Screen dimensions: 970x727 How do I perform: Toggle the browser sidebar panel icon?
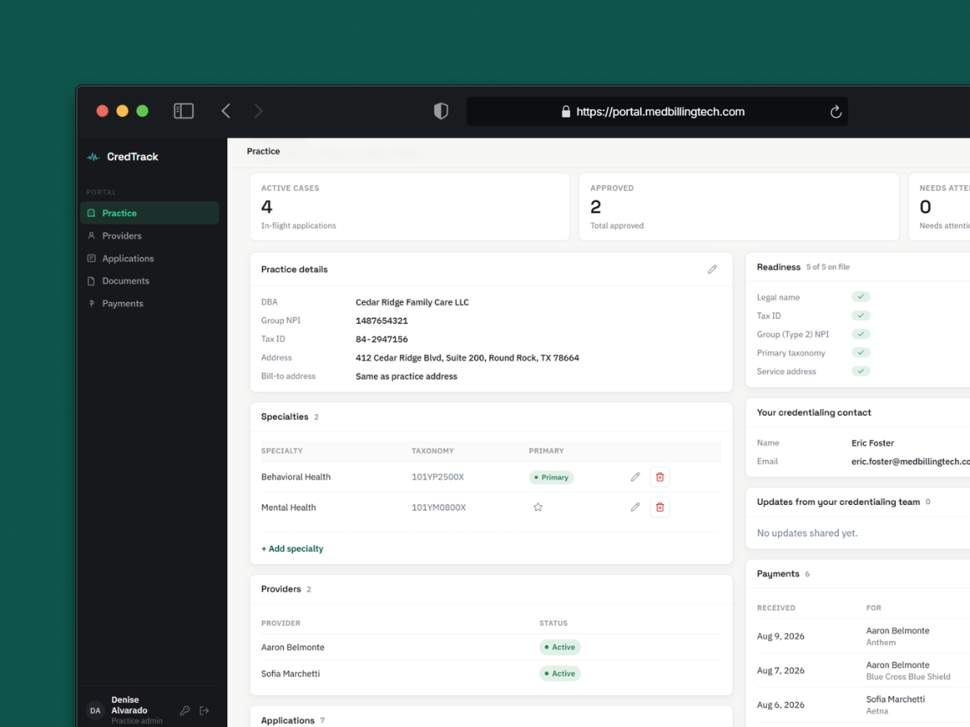(184, 111)
